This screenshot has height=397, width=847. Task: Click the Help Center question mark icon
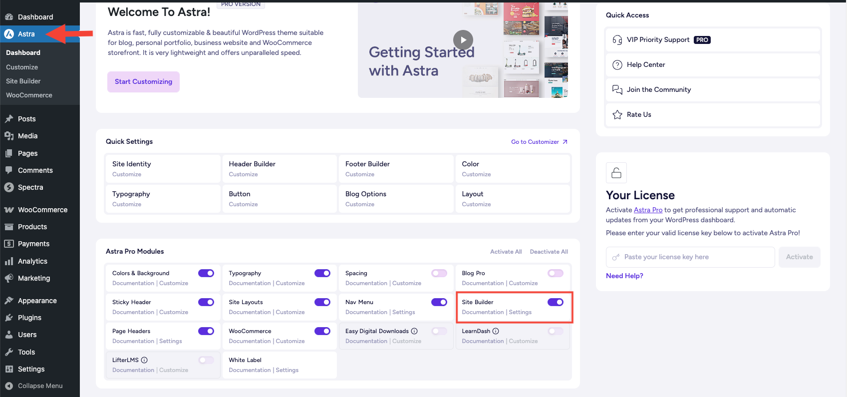click(x=617, y=65)
